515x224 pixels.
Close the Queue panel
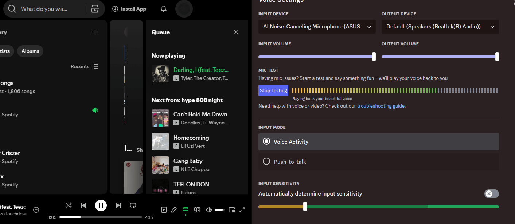point(236,32)
